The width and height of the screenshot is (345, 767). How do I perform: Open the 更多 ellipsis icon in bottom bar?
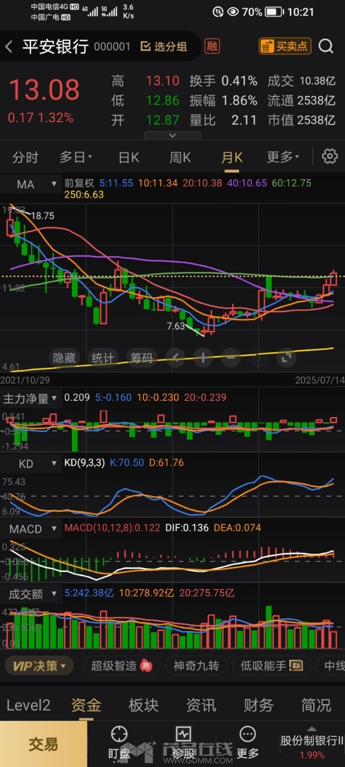coord(247,734)
